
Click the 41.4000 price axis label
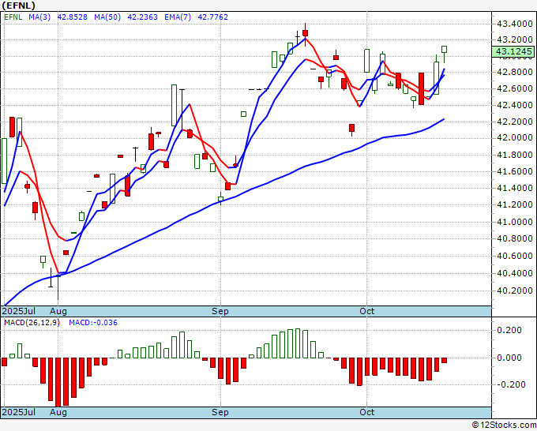coord(515,188)
